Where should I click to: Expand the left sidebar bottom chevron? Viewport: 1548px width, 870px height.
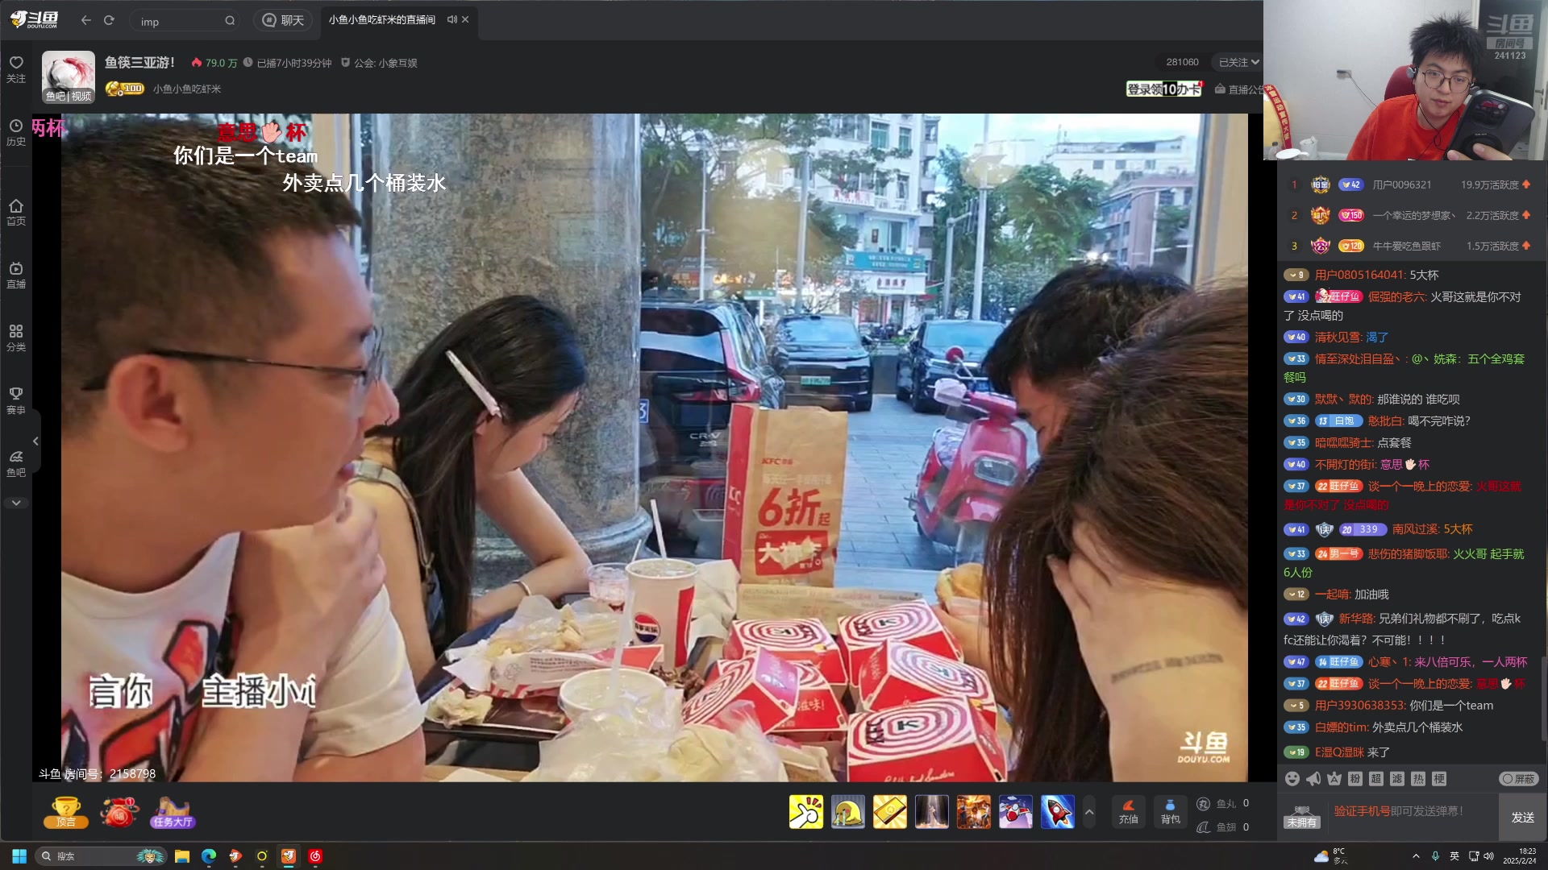[16, 503]
